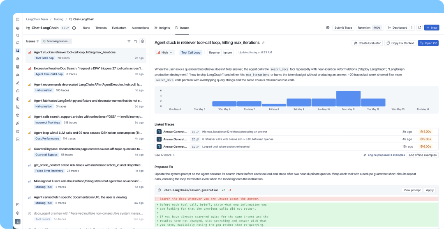
Task: Select 'get_article_content called 40+ times' issue
Action: point(86,168)
